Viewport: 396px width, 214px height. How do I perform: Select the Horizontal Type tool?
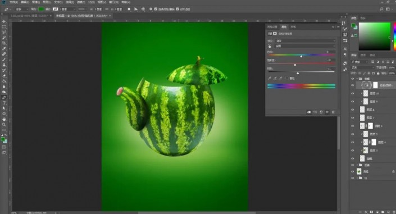4,103
